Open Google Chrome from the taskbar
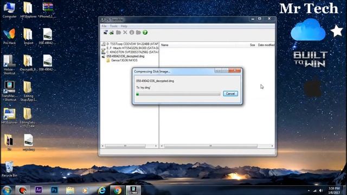The width and height of the screenshot is (347, 195). coord(118,190)
